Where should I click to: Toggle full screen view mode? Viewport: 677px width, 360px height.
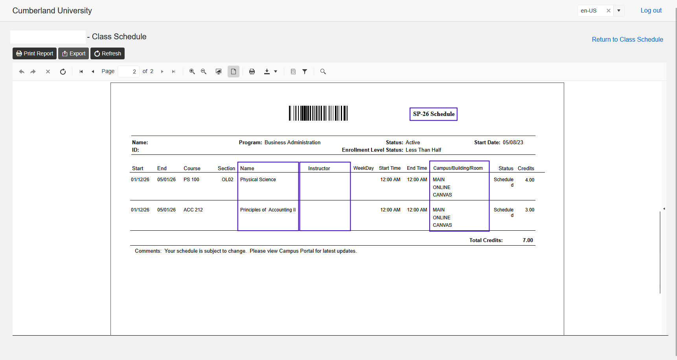coord(219,72)
